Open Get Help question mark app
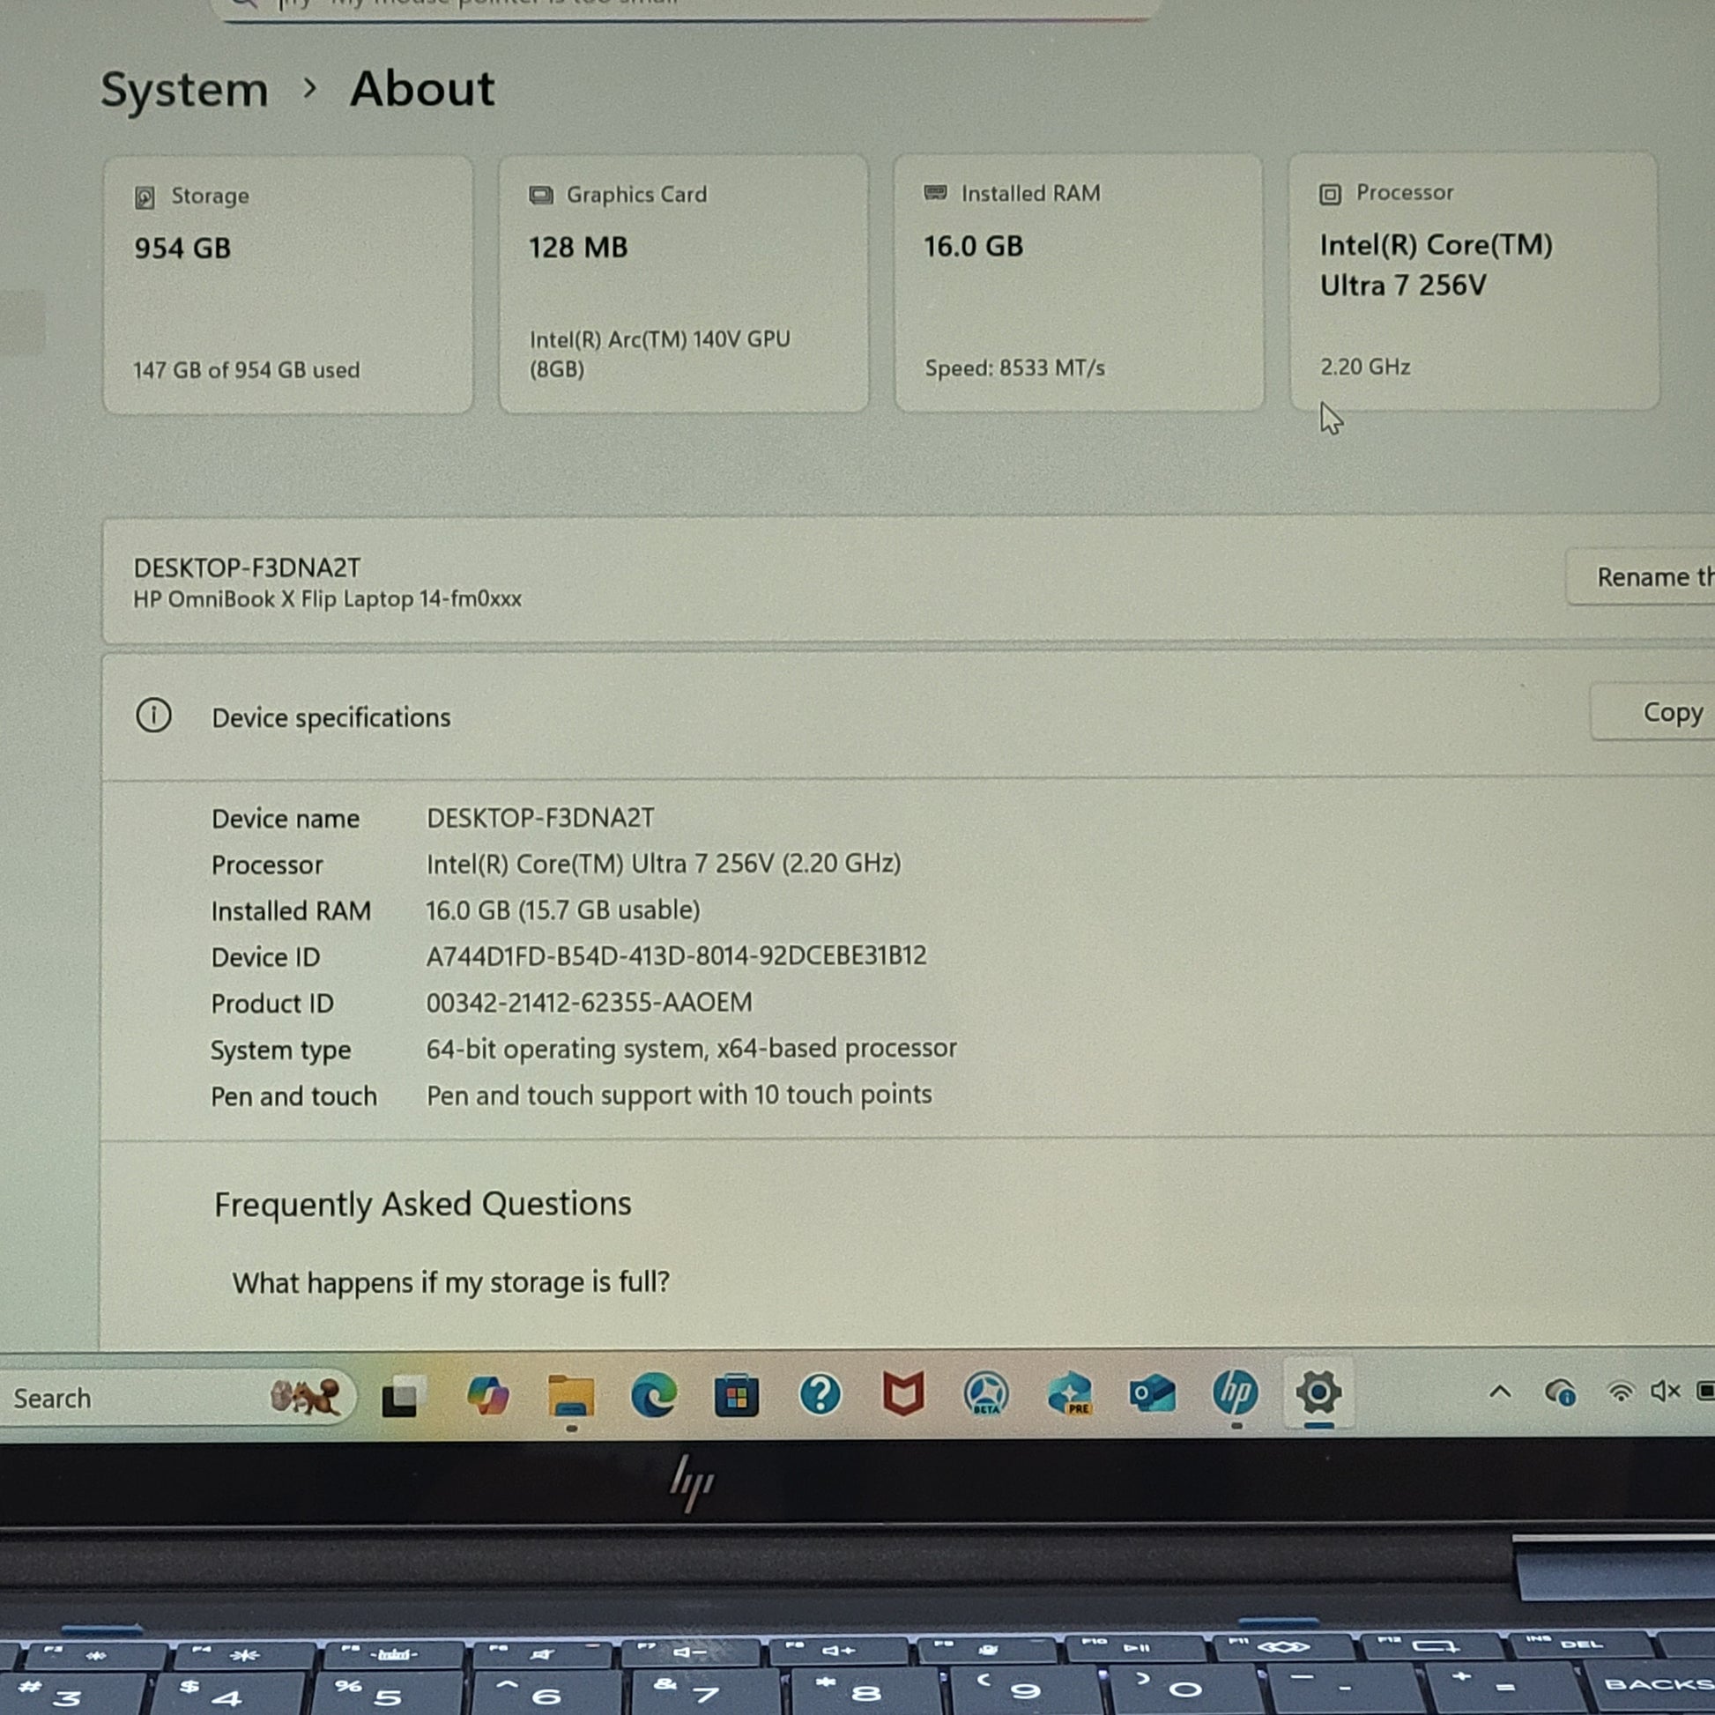 coord(820,1394)
